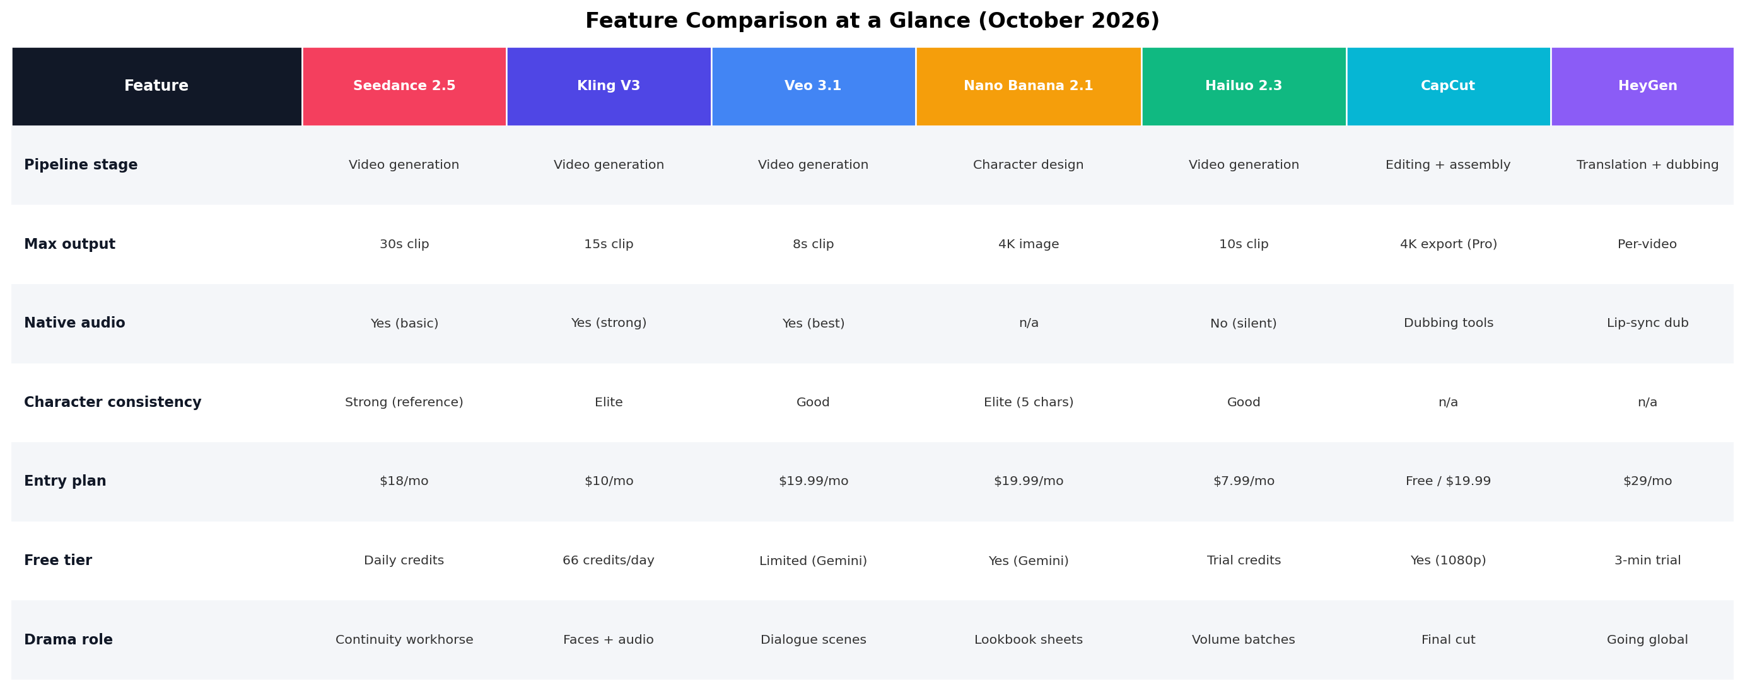Select the 'Character design' cell

[x=1029, y=165]
